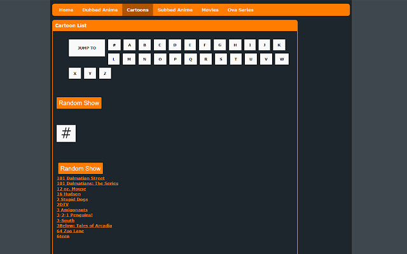Open 3Below: Tales of Arcadia

coord(84,225)
